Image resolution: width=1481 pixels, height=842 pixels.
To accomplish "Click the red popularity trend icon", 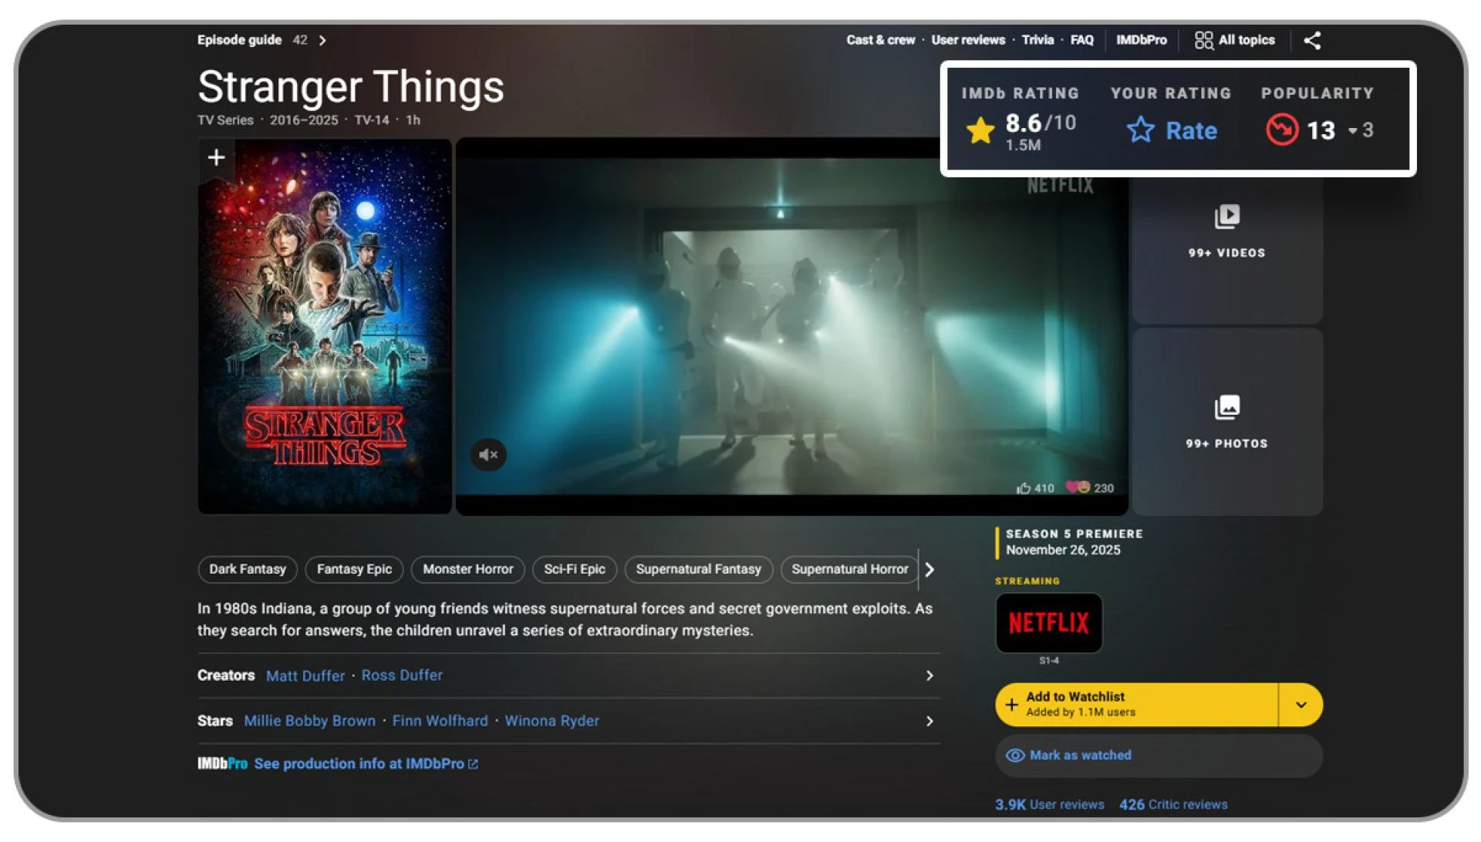I will (1281, 130).
